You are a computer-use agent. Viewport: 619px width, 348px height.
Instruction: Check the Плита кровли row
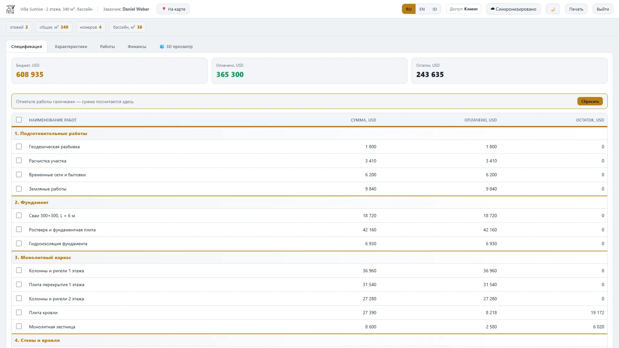click(19, 313)
